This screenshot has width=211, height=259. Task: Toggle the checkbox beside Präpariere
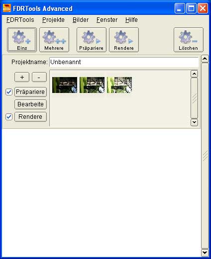tap(9, 92)
